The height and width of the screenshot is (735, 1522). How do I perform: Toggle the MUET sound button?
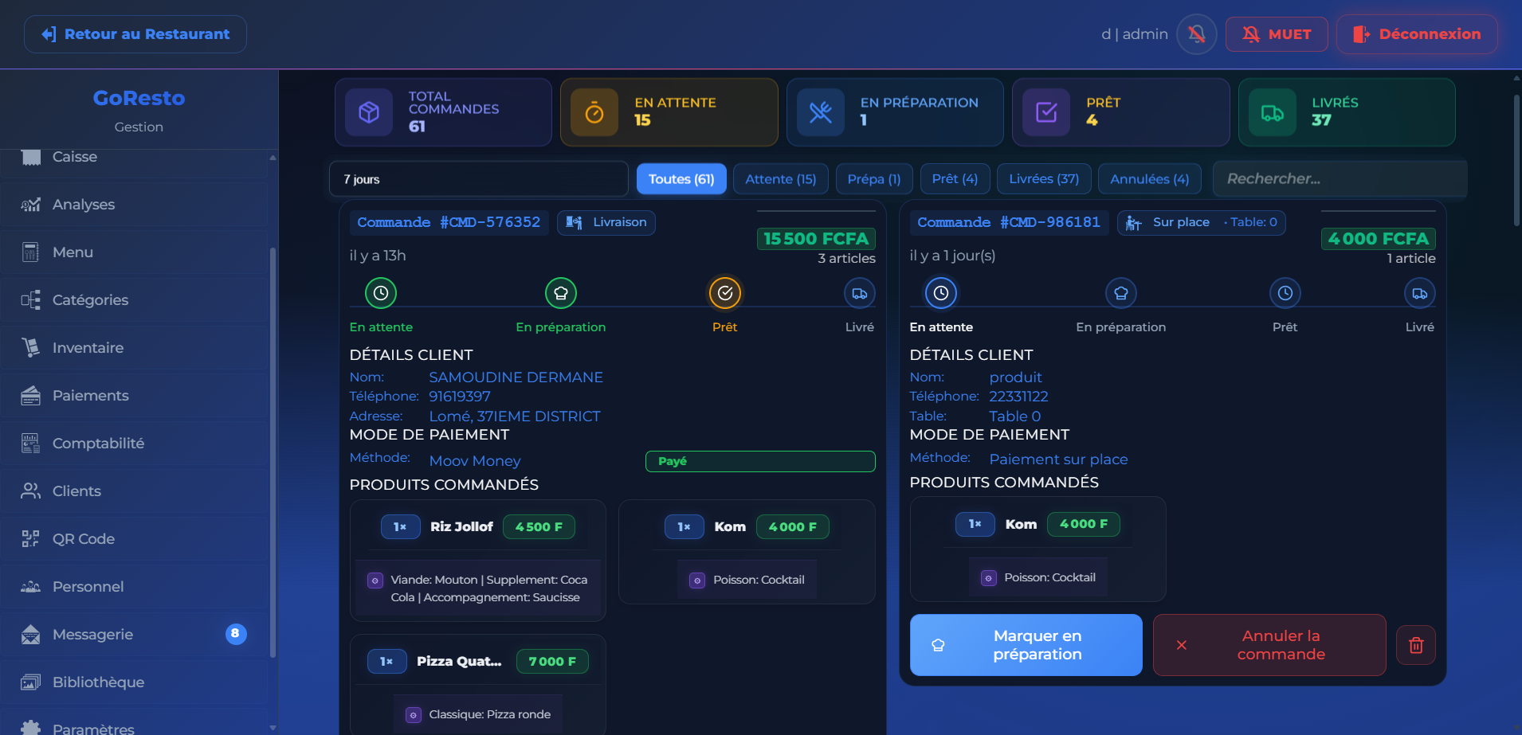point(1276,34)
